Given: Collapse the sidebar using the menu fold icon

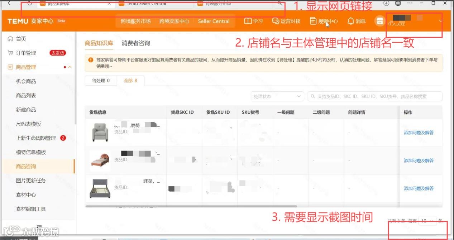Looking at the screenshot, I should pyautogui.click(x=39, y=227).
